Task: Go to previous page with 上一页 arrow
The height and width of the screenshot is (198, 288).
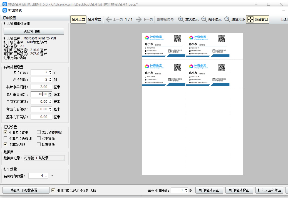Action: click(x=108, y=19)
